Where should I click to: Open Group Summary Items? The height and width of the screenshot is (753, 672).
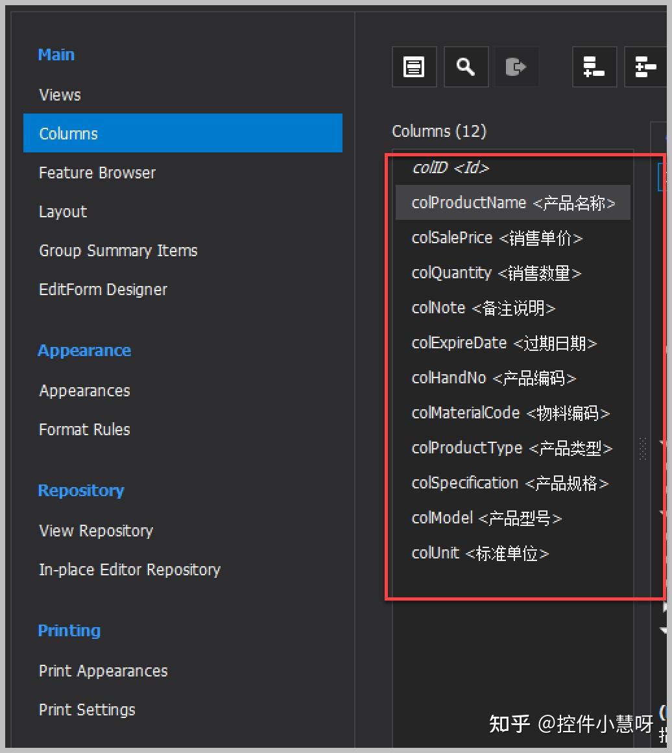pyautogui.click(x=118, y=250)
